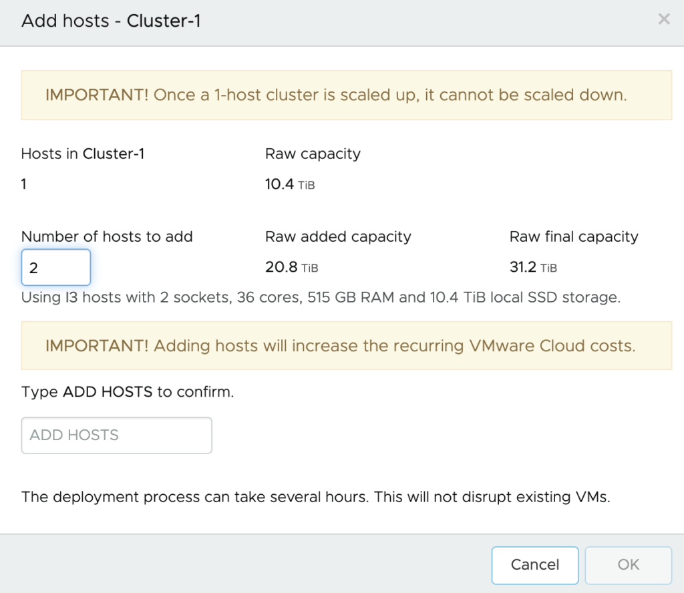Close the Add hosts dialog with X icon
The image size is (684, 593).
(664, 19)
